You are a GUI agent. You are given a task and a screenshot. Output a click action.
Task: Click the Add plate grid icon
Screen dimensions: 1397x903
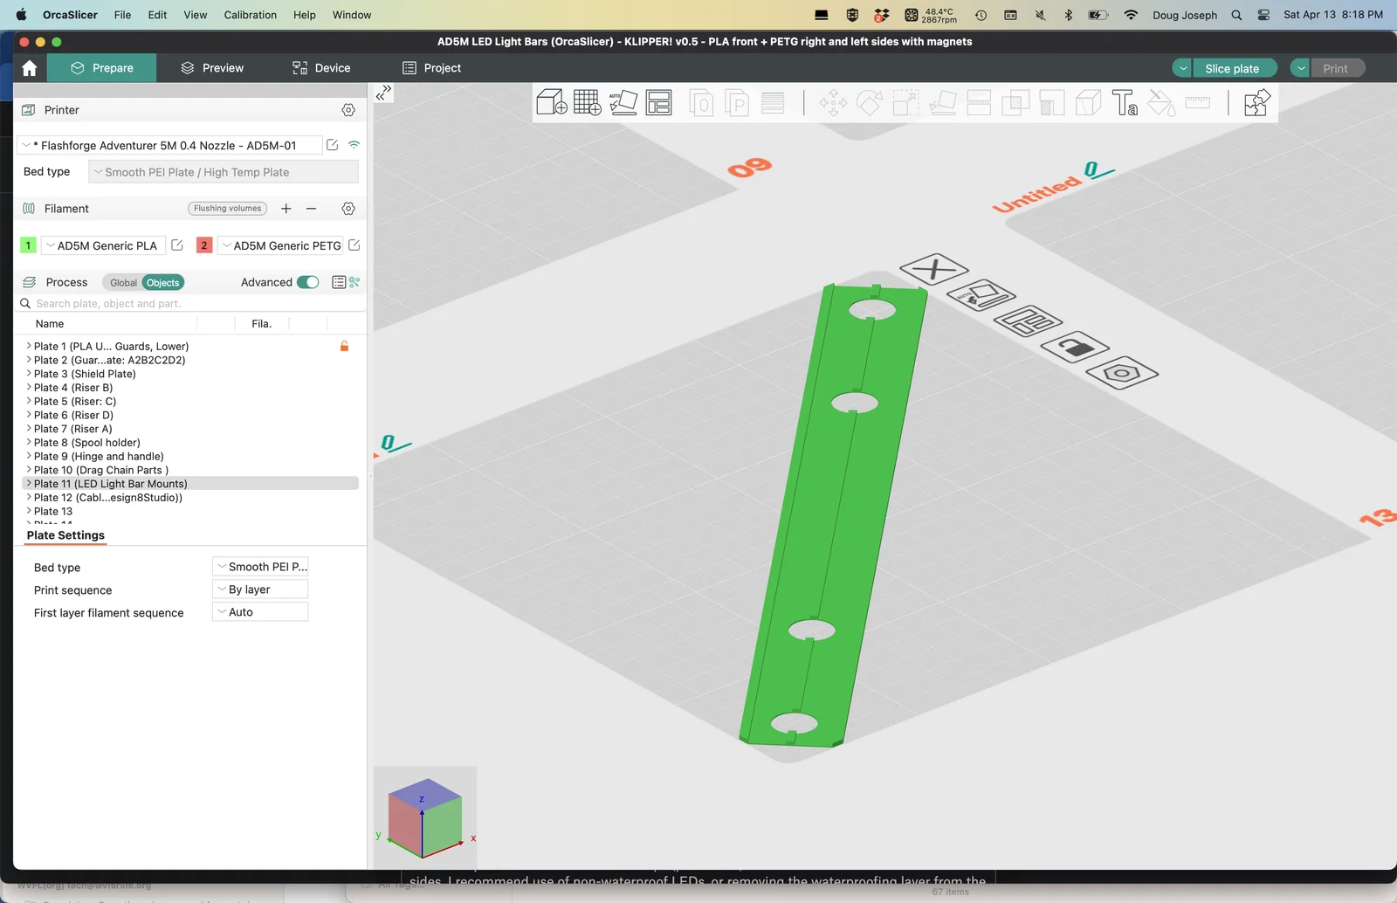tap(588, 103)
